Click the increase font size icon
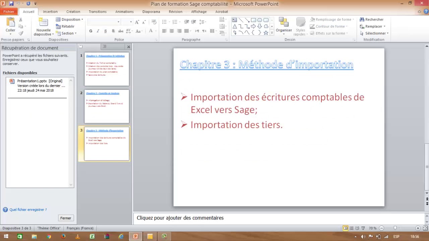This screenshot has width=429, height=241. (137, 22)
